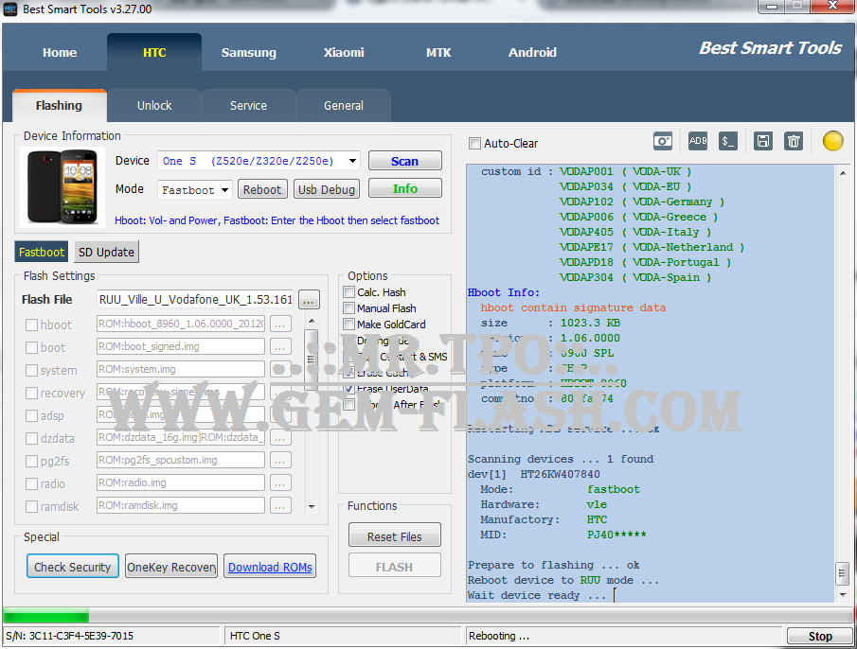Screen dimensions: 857x649
Task: Enable the radio partition checkbox
Action: (x=31, y=484)
